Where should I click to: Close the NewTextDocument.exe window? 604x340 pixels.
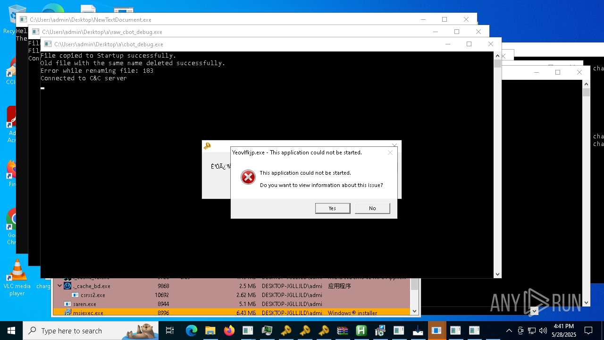tap(466, 19)
